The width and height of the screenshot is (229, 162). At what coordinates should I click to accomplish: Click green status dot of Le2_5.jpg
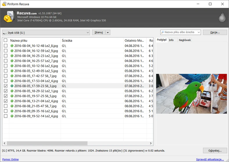coord(12,71)
